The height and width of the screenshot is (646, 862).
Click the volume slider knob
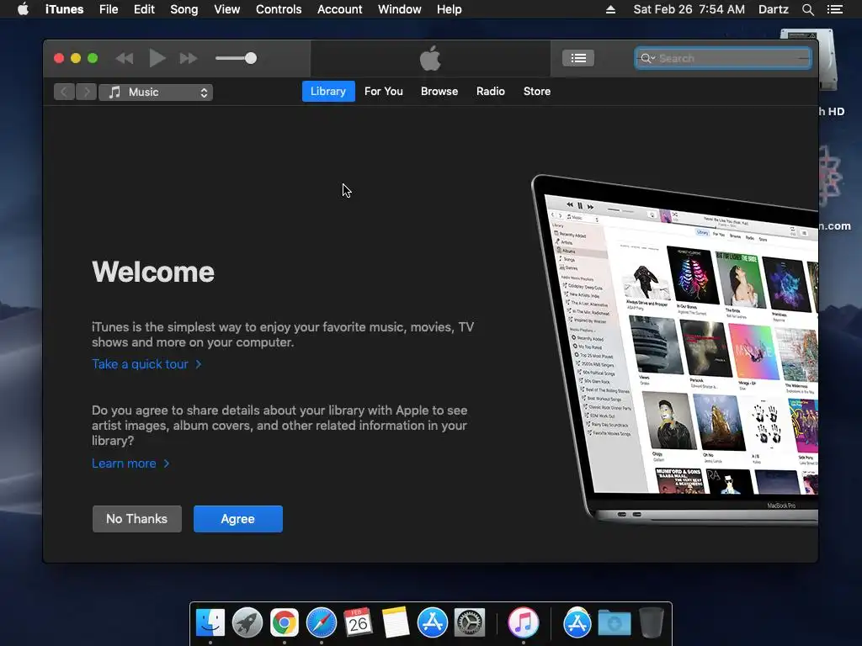coord(251,58)
